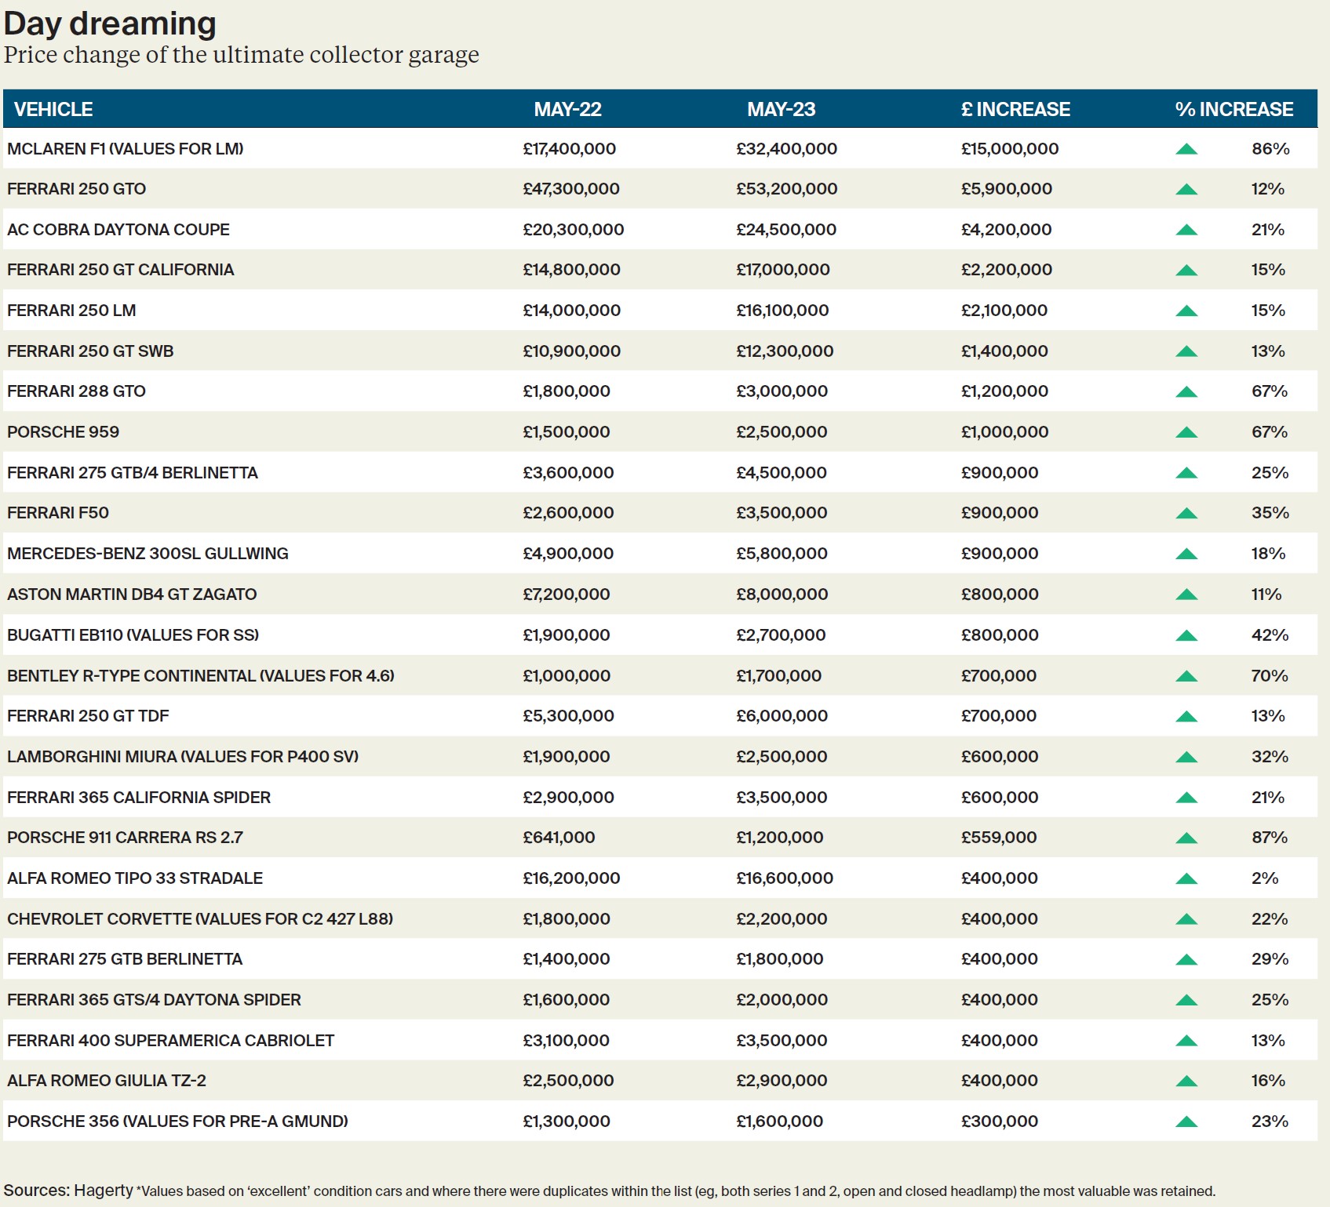
Task: Click the £32,400,000 McLaren May-23 value
Action: (786, 149)
